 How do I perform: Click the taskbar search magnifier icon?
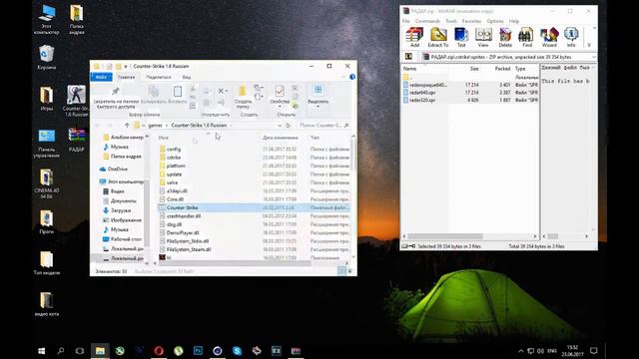click(x=61, y=350)
